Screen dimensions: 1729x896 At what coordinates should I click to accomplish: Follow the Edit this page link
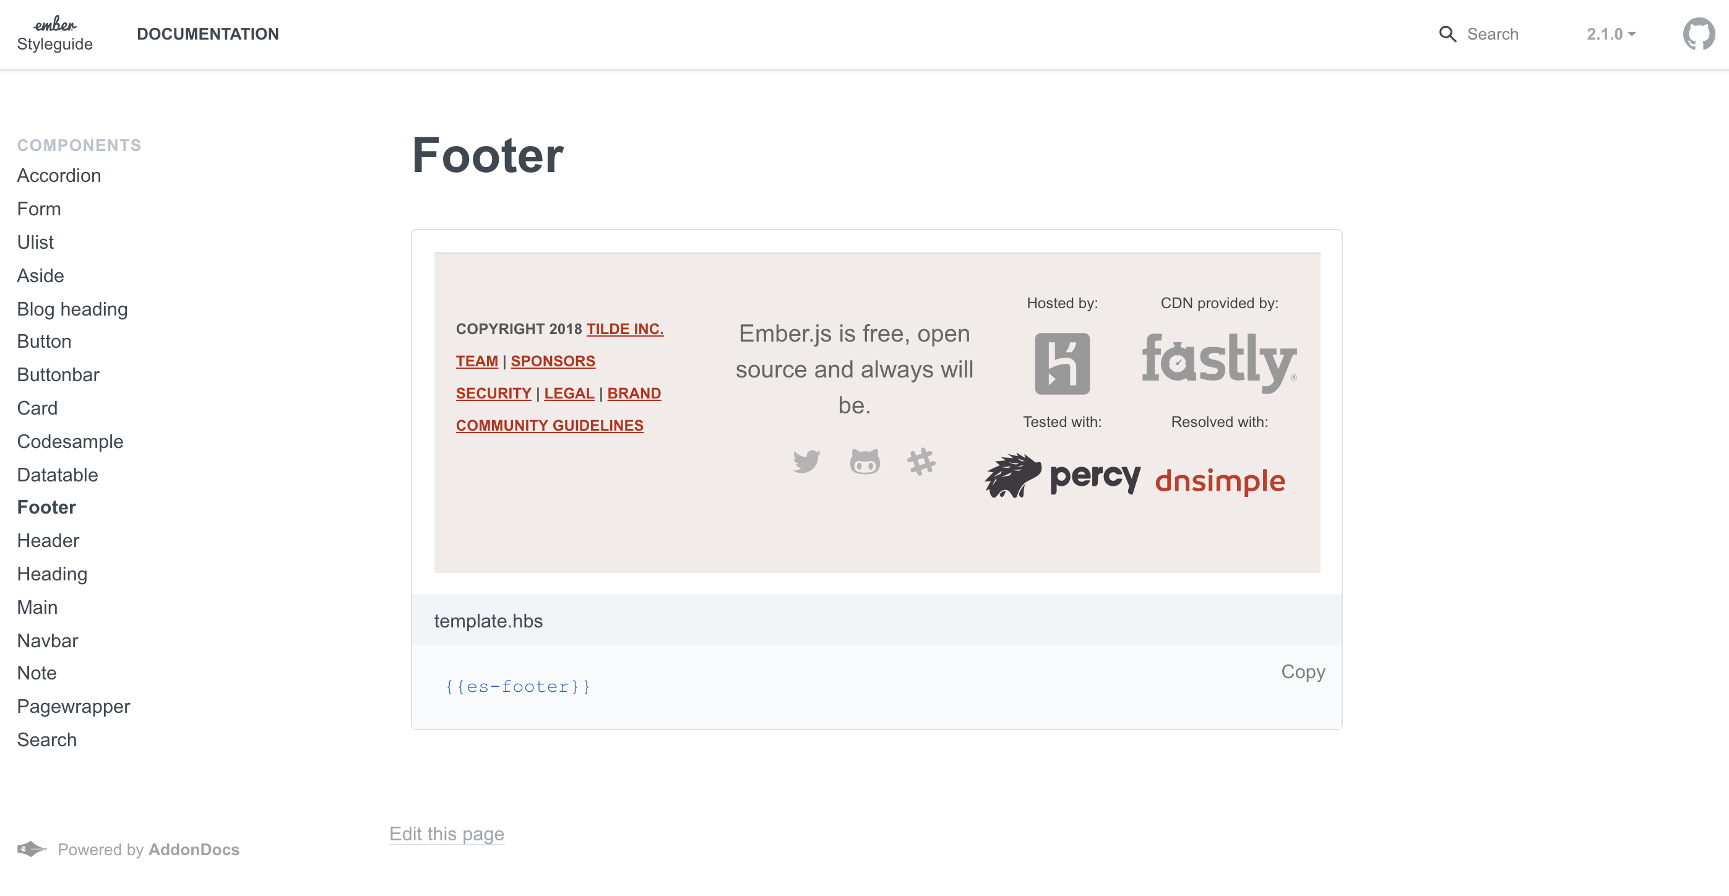[x=447, y=834]
